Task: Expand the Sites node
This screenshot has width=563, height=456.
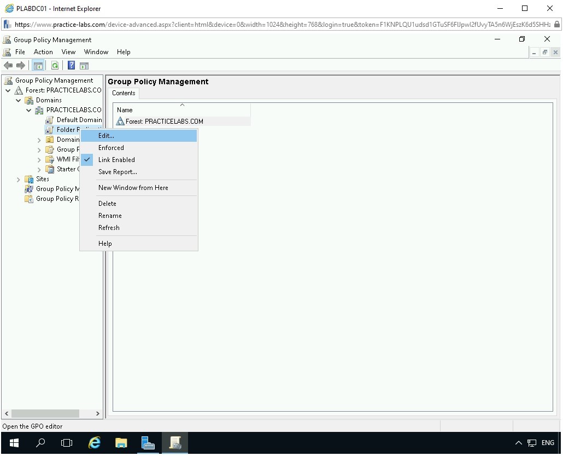Action: [19, 179]
